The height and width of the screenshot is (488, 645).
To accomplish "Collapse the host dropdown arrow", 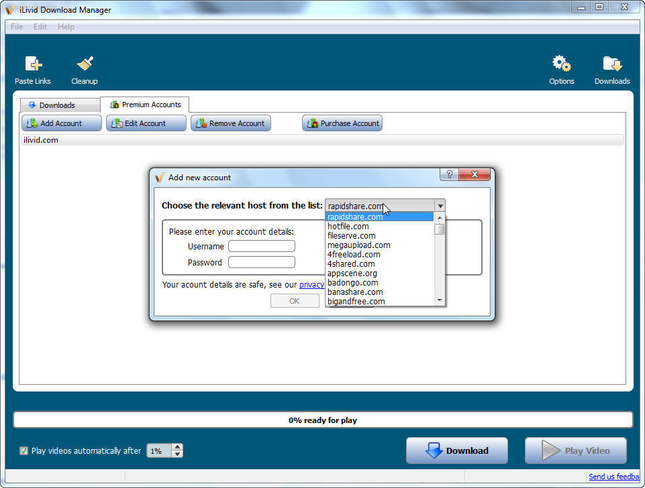I will tap(440, 206).
